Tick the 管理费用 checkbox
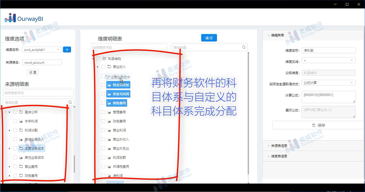 coord(103,112)
